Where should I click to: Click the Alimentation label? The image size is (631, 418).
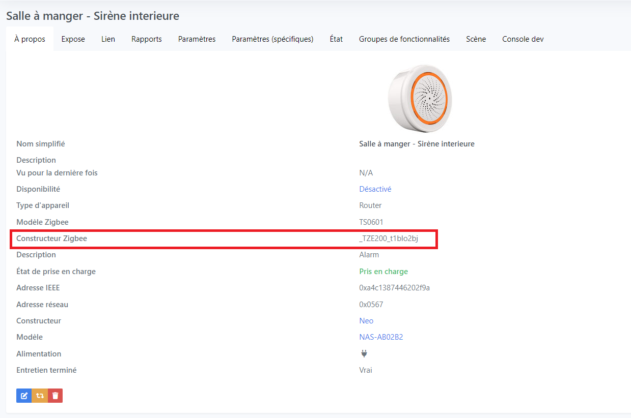(39, 354)
